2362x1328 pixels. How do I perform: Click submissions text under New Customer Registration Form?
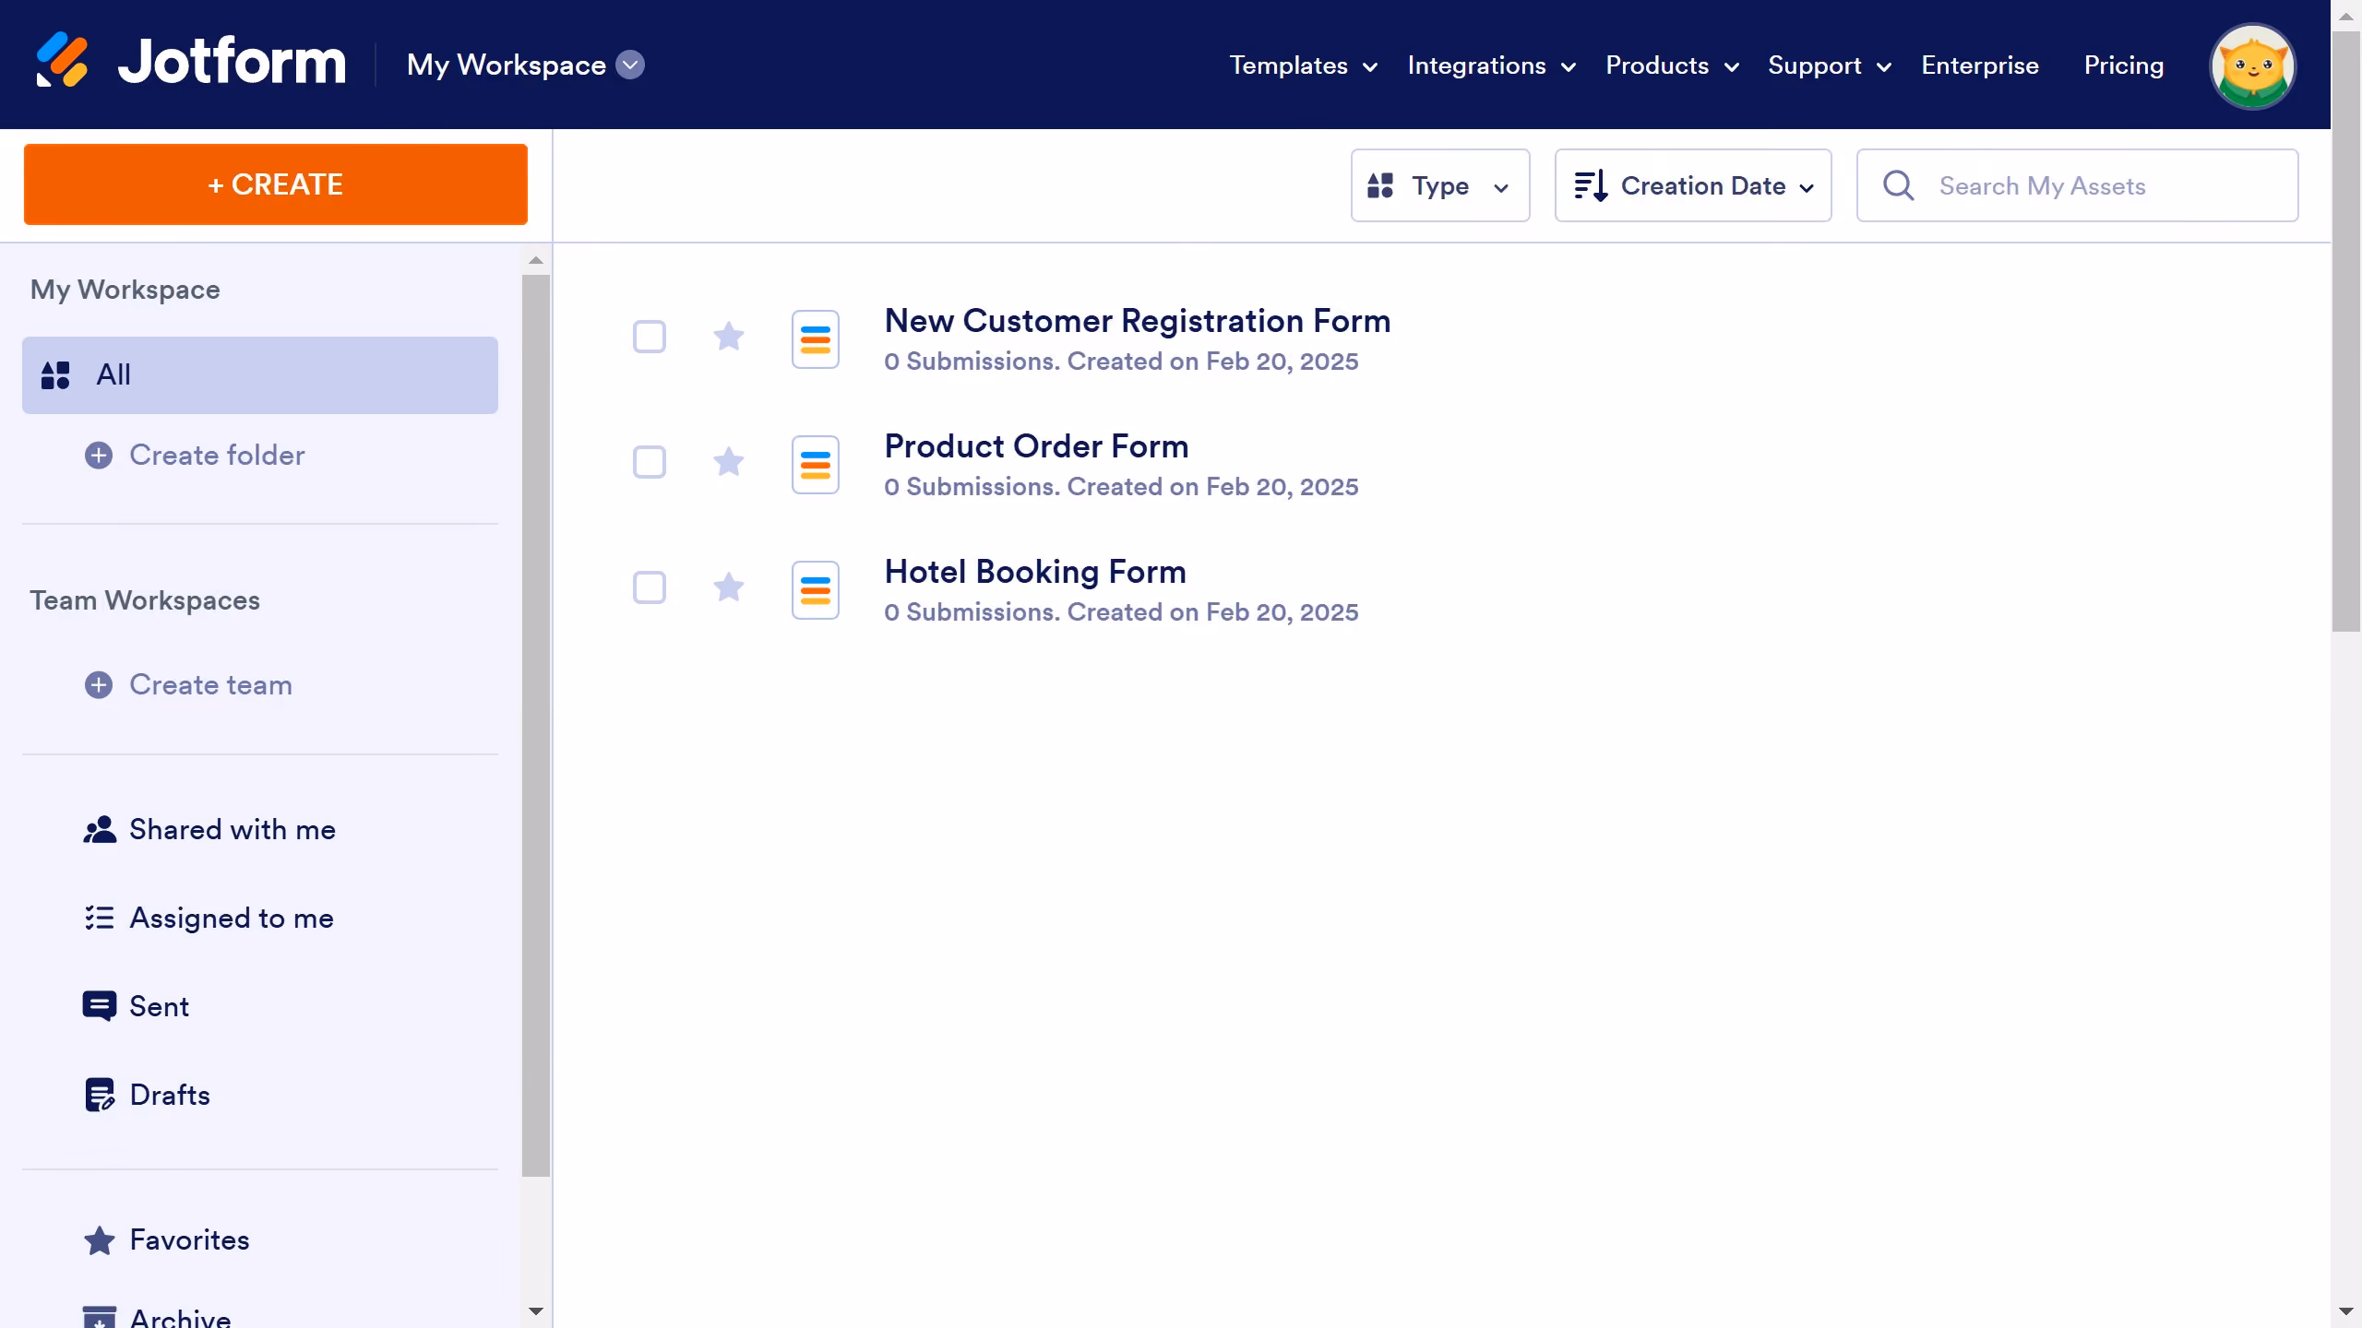point(1121,362)
